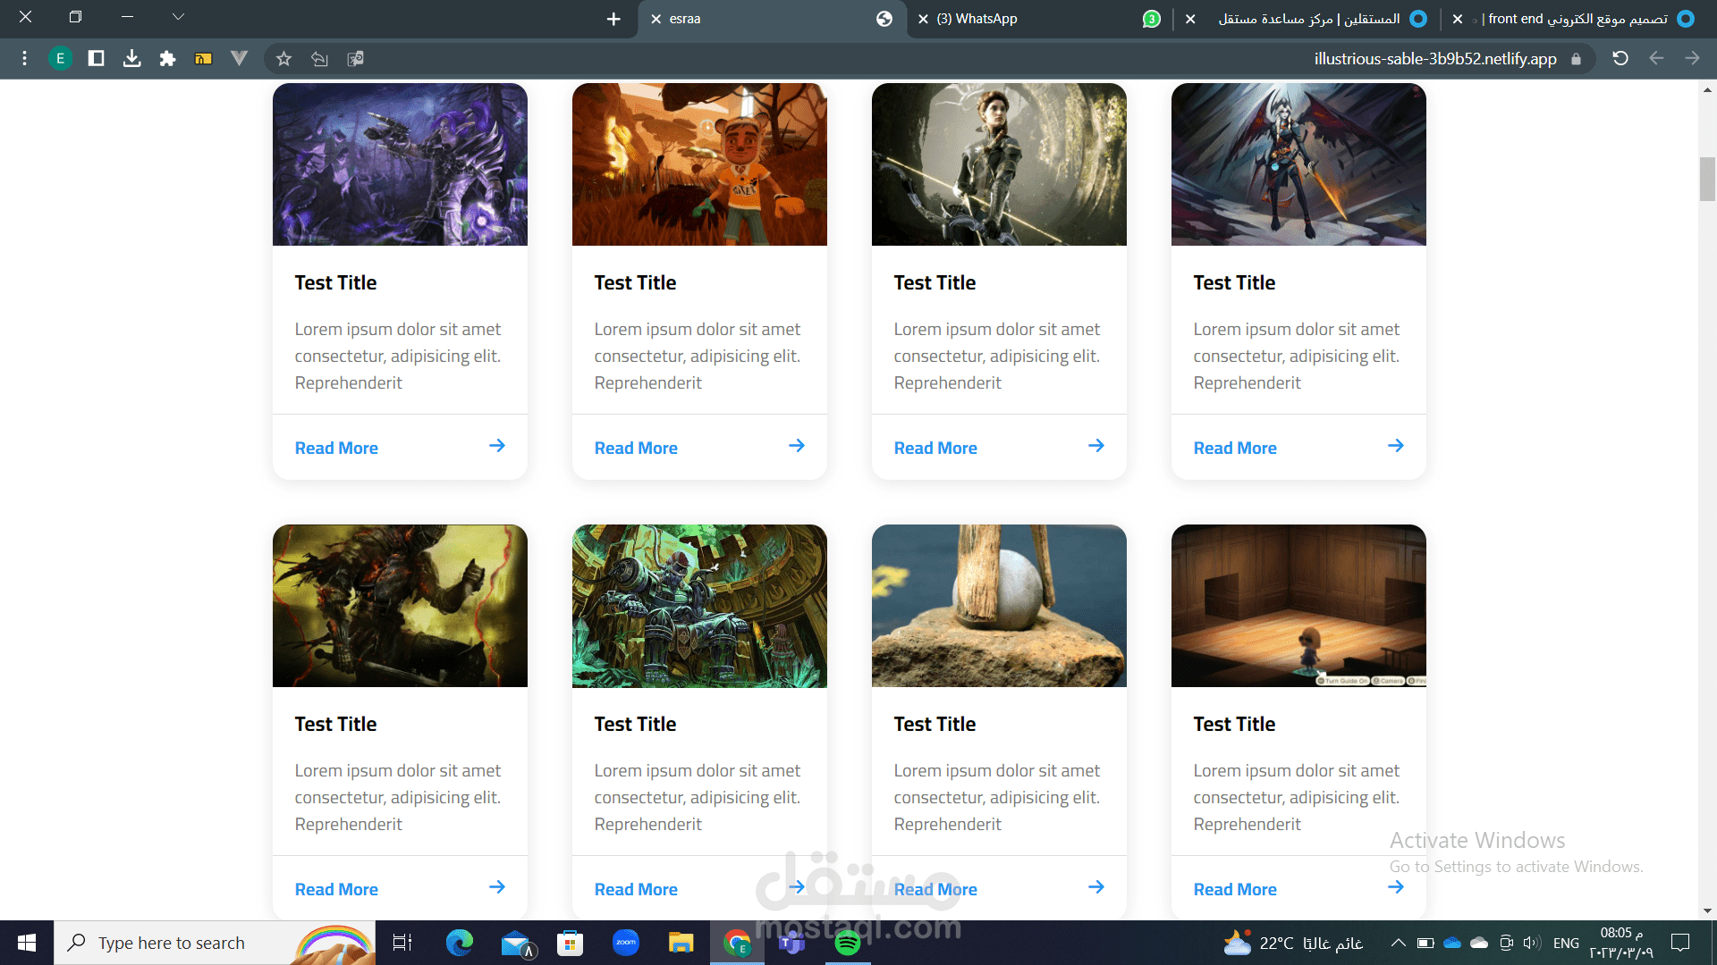Image resolution: width=1717 pixels, height=965 pixels.
Task: Click the green robot throne image
Action: point(699,606)
